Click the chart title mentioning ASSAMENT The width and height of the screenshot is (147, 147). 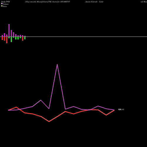(x=47, y=2)
